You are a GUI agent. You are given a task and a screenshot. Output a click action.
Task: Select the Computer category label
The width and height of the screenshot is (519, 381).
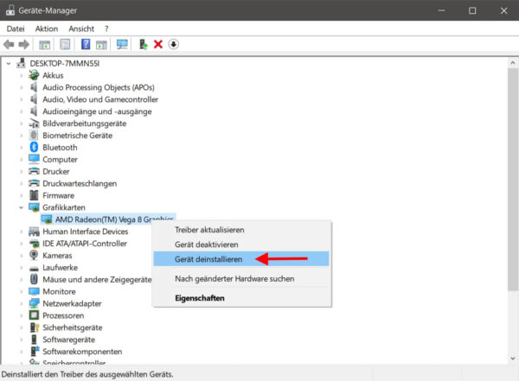click(x=60, y=160)
